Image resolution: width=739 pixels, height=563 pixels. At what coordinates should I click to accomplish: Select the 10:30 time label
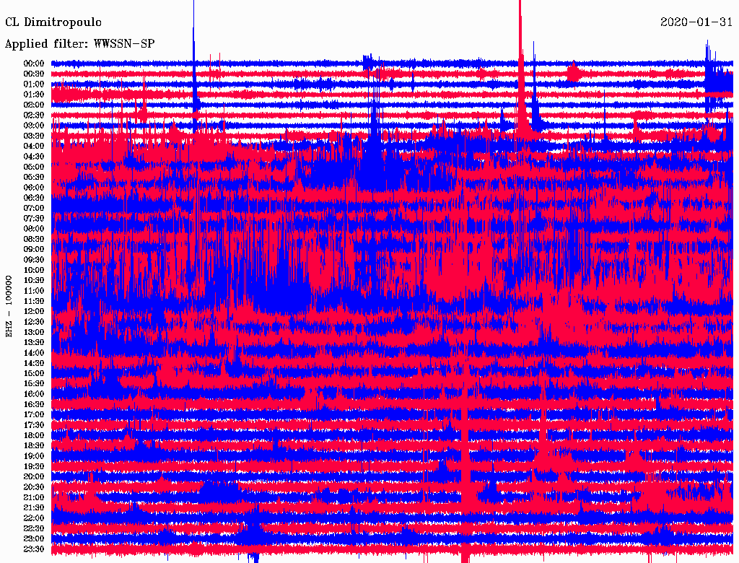coord(34,280)
